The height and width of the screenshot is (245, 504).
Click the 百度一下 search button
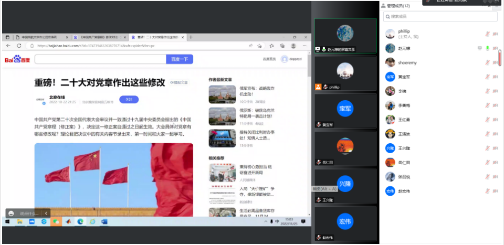pyautogui.click(x=180, y=59)
